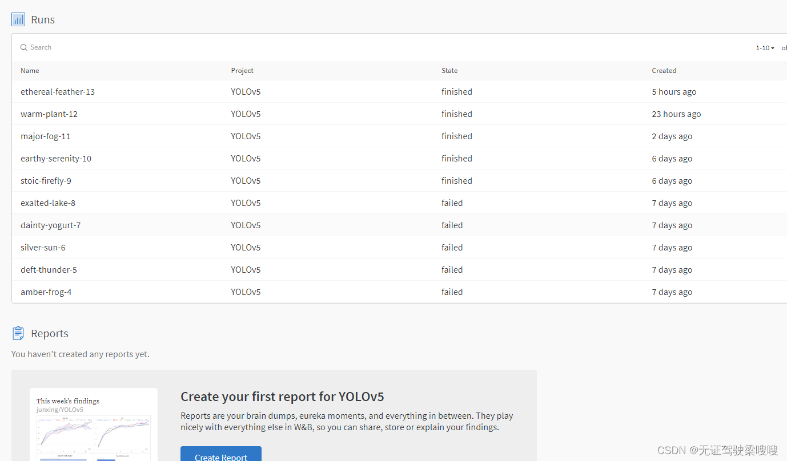Image resolution: width=787 pixels, height=461 pixels.
Task: Click YOLOv5 project in major-fog-11 row
Action: 246,136
